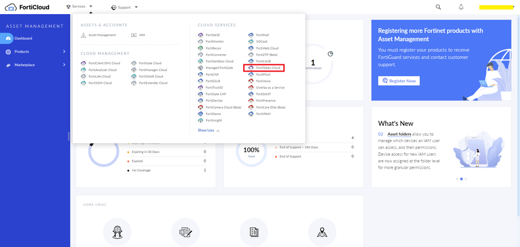Open the notifications bell
Viewport: 520px width, 247px height.
click(x=461, y=7)
